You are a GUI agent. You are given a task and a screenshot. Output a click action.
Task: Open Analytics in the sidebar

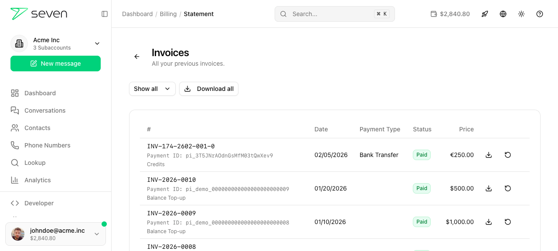coord(37,180)
